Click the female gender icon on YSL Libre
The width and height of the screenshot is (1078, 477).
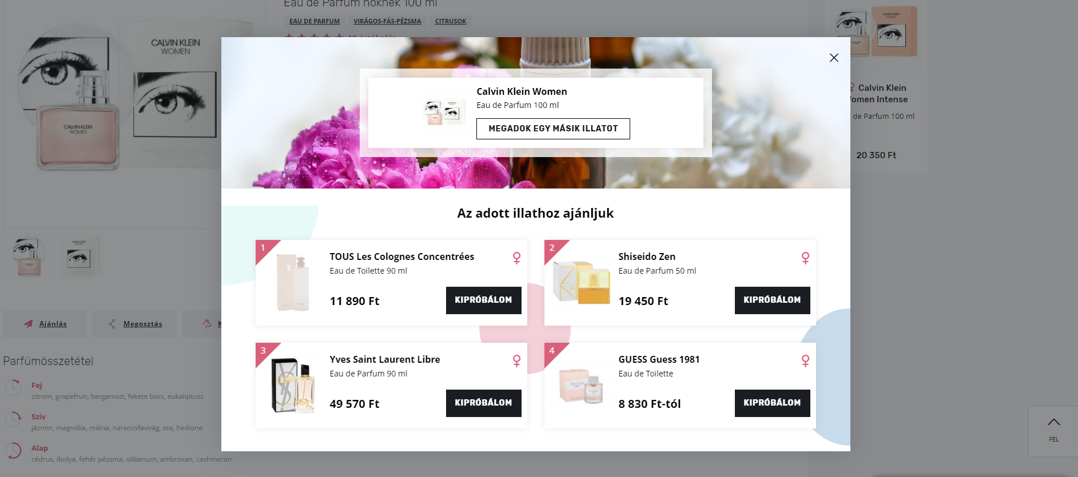coord(516,361)
